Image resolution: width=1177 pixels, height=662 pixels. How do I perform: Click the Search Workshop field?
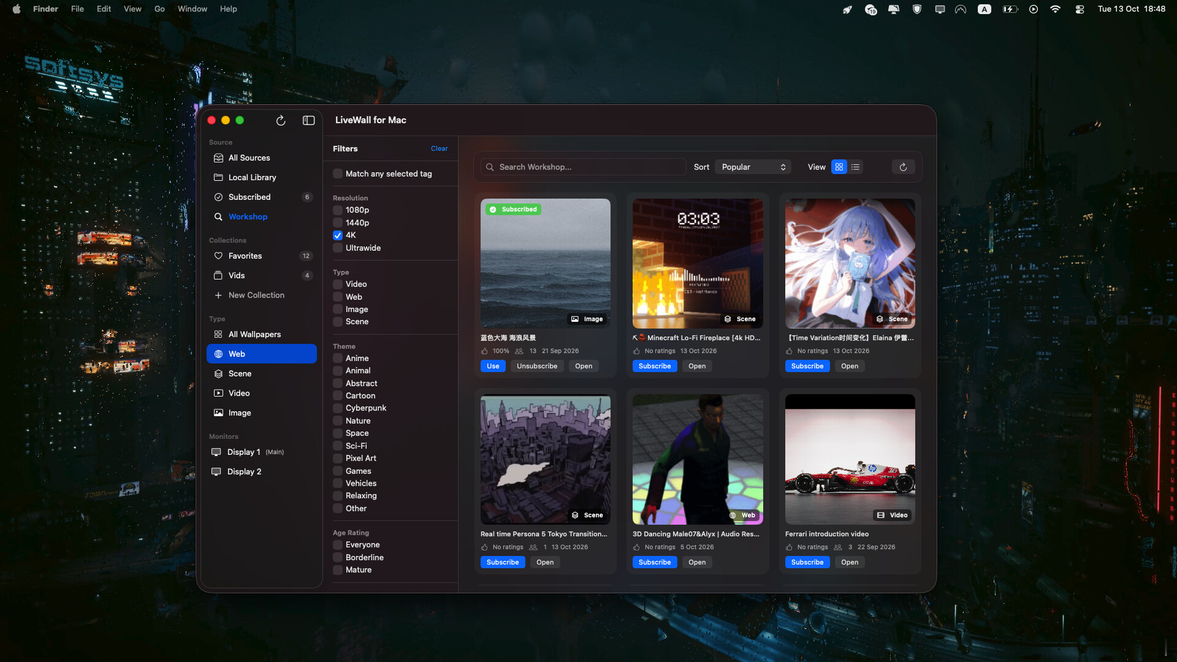[x=583, y=167]
